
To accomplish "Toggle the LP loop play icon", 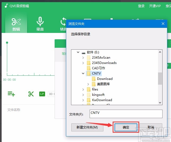I will click(x=42, y=94).
